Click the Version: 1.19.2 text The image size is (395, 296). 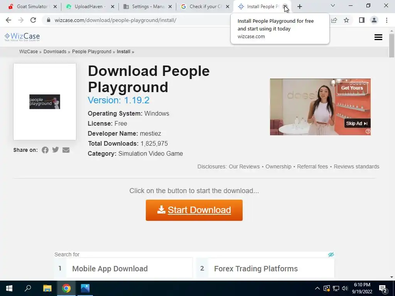coord(119,100)
